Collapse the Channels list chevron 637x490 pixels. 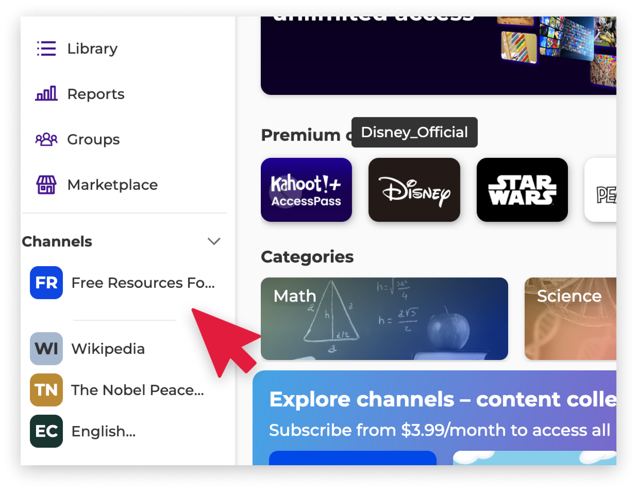[214, 241]
